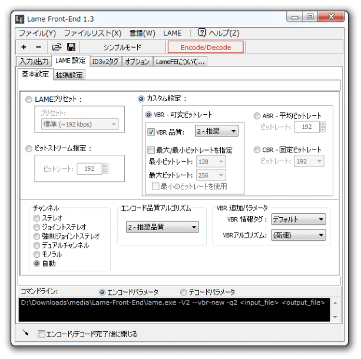The image size is (361, 359).
Task: Select the ビットストリーム指定 radio button
Action: 29,149
